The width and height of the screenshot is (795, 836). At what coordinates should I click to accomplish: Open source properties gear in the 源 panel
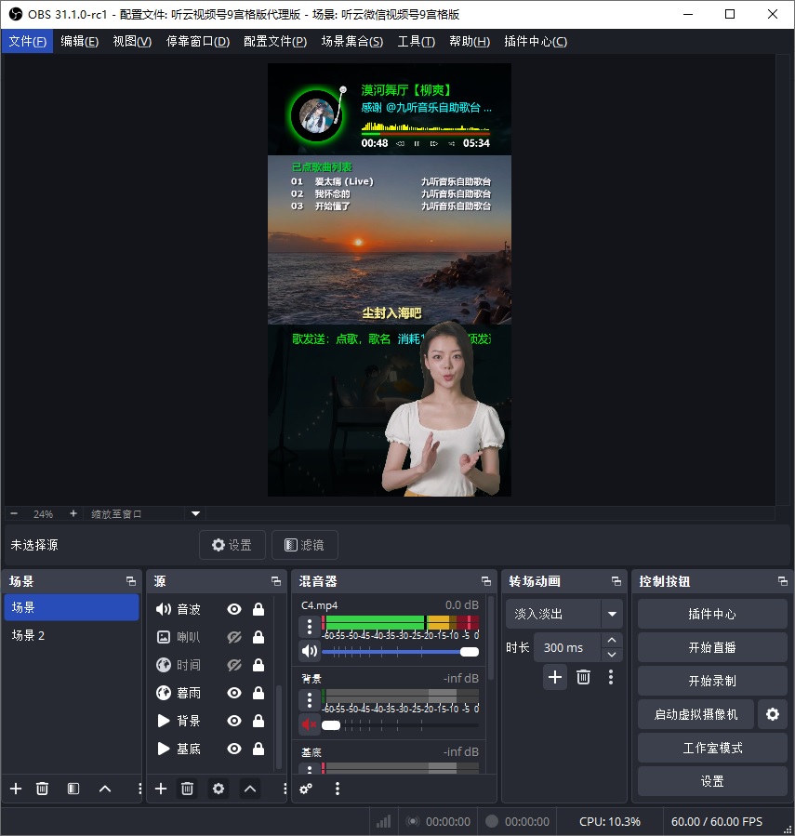pyautogui.click(x=219, y=789)
